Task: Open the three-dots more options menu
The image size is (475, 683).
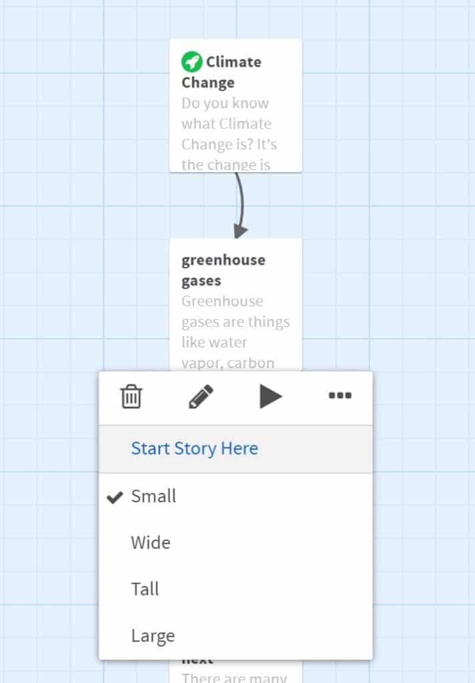Action: [340, 396]
